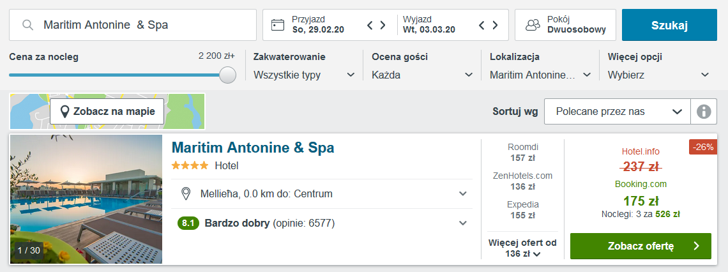Go to previous check-in date
Viewport: 728px width, 272px height.
[x=370, y=25]
